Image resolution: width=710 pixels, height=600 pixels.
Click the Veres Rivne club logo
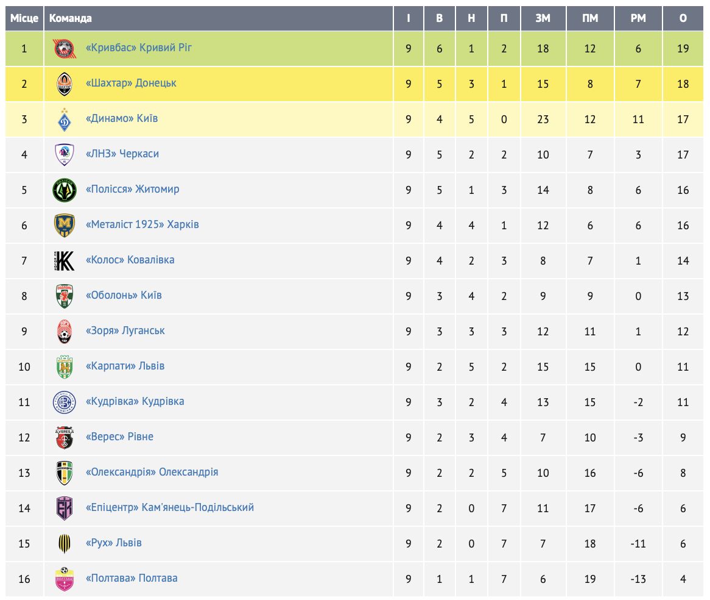[64, 437]
